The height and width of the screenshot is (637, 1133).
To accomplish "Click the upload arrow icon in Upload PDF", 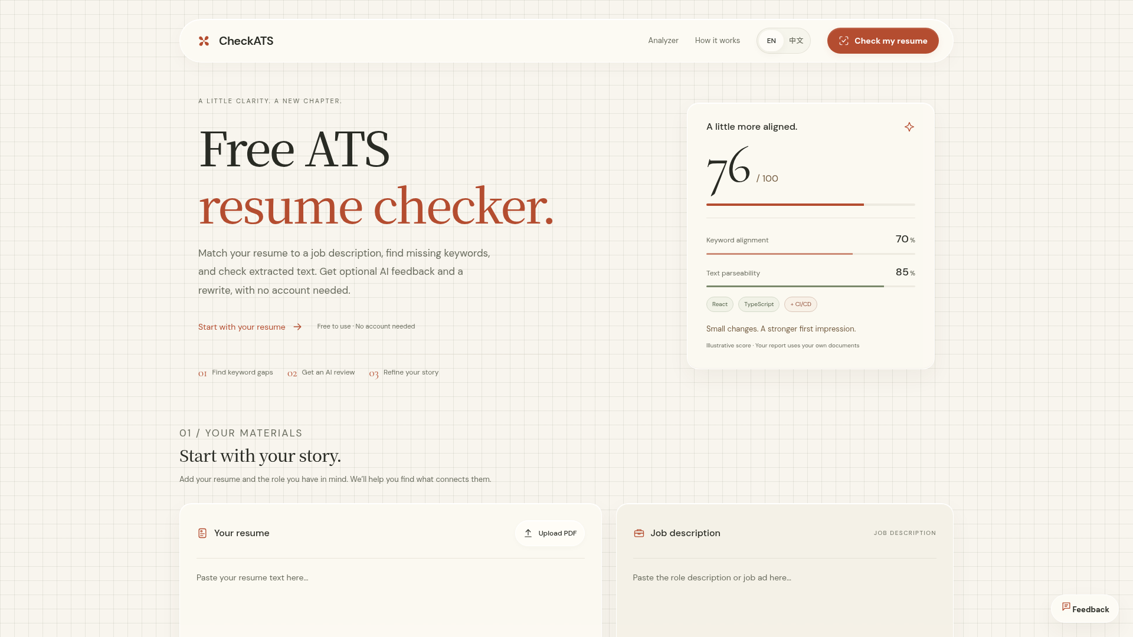I will 528,533.
